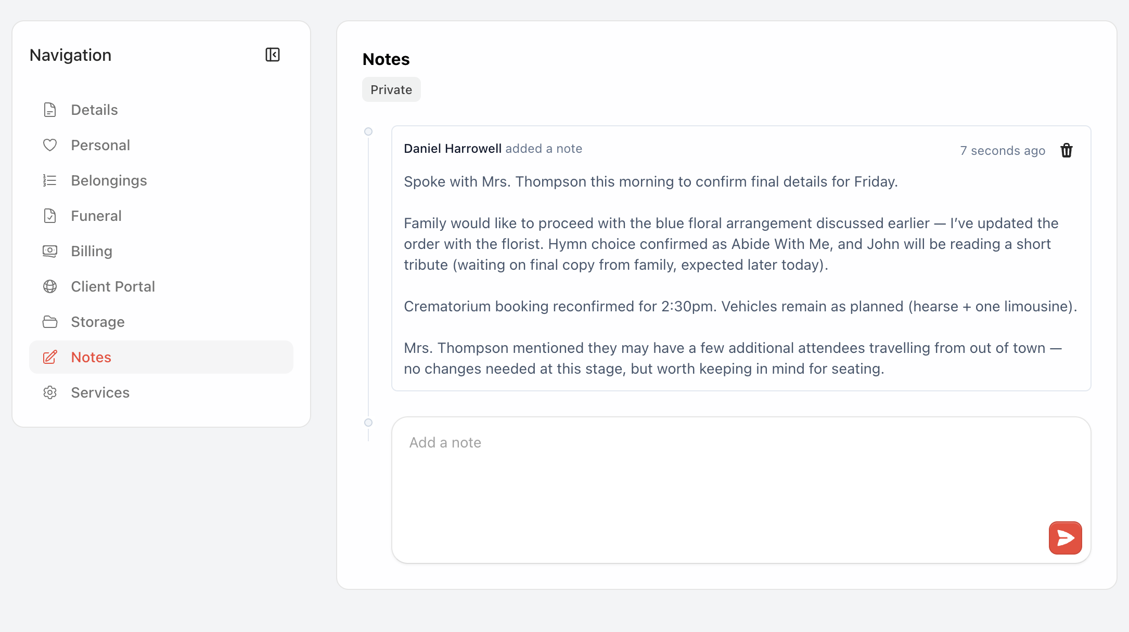This screenshot has height=632, width=1129.
Task: Select the Notes pencil icon
Action: (x=50, y=357)
